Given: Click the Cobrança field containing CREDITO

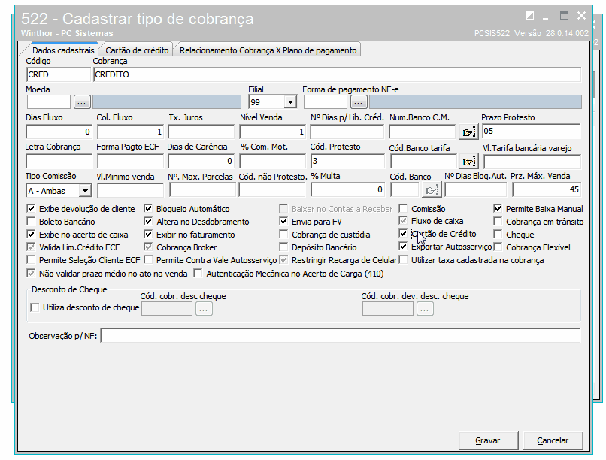Looking at the screenshot, I should point(337,74).
